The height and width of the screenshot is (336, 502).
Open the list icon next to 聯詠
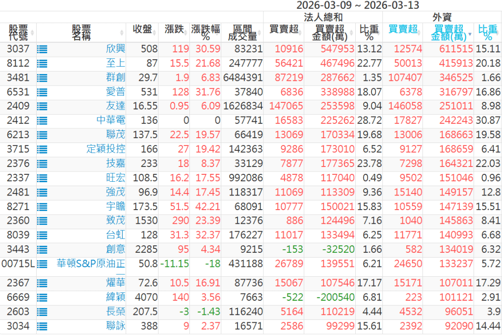[x=42, y=326]
